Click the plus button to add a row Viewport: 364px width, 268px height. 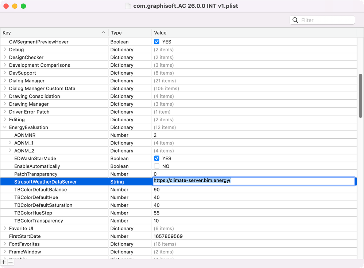coord(4,262)
